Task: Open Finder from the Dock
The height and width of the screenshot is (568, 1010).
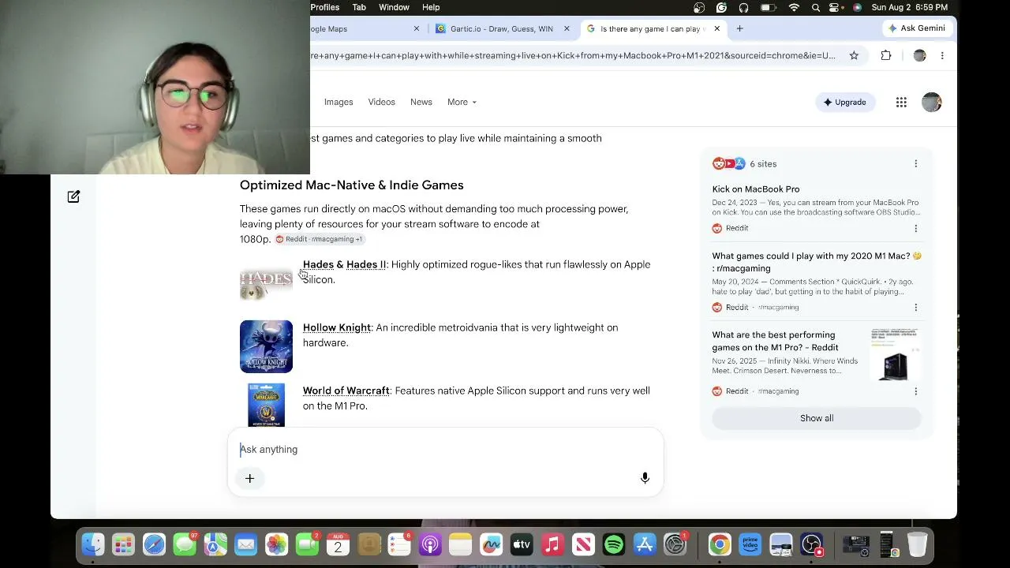Action: (93, 544)
